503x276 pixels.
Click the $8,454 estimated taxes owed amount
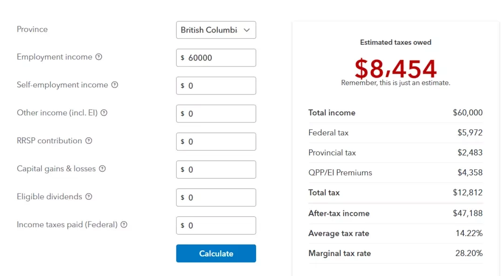[x=395, y=68]
